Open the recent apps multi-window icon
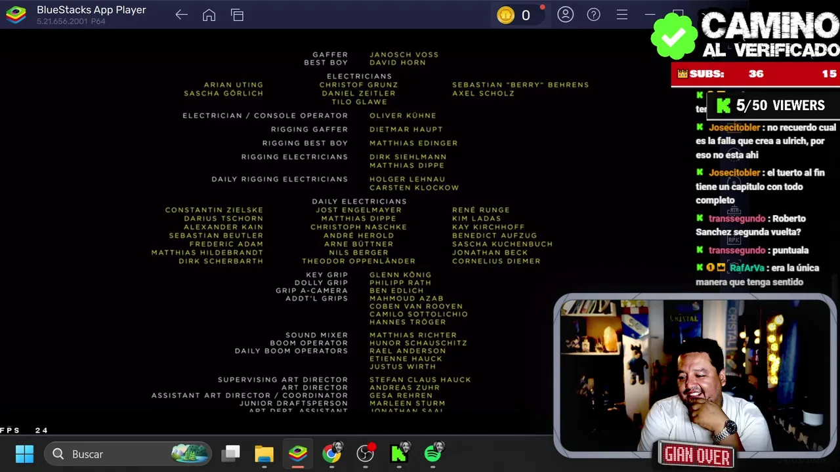 [238, 15]
